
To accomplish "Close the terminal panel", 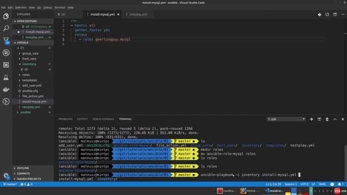I will coord(343,119).
